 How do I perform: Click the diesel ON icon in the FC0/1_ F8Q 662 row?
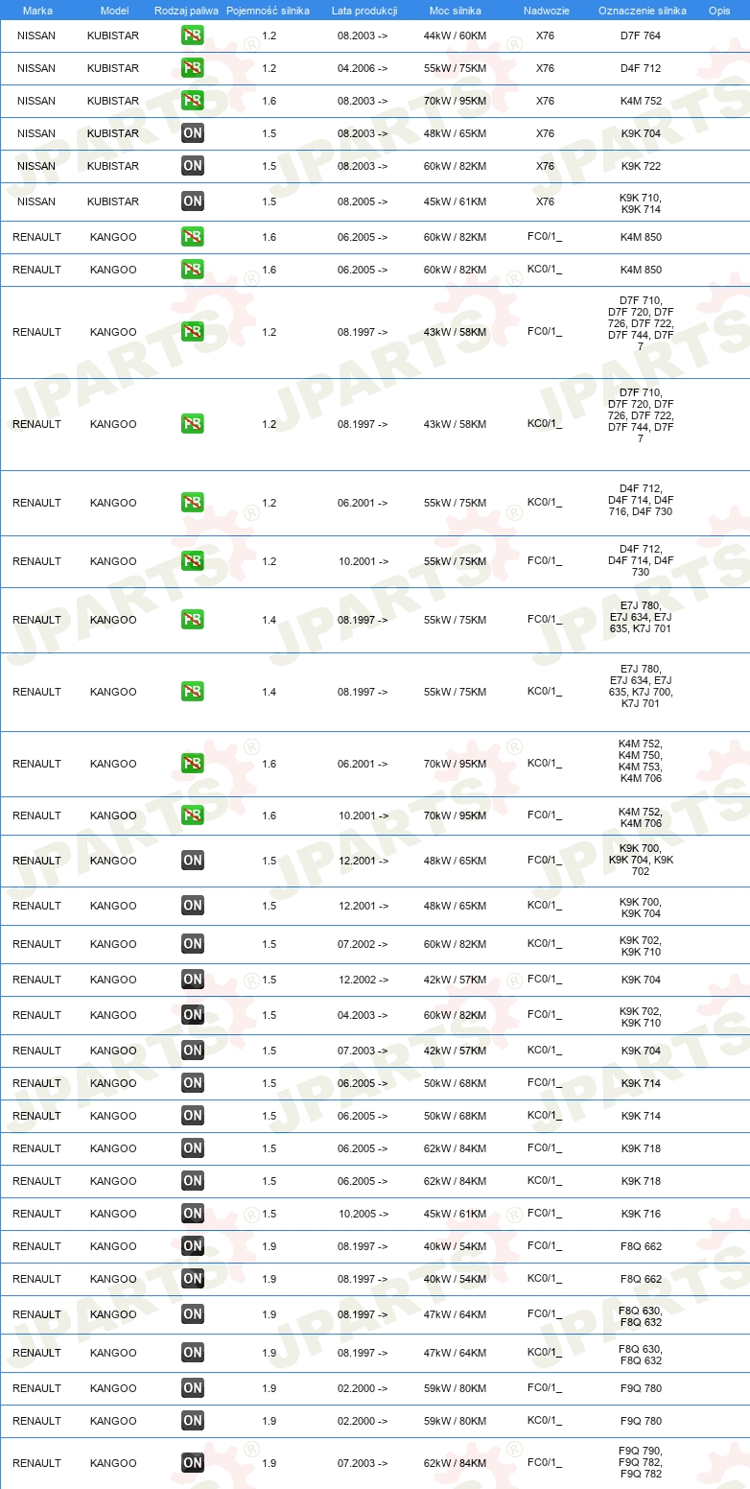click(x=193, y=1246)
